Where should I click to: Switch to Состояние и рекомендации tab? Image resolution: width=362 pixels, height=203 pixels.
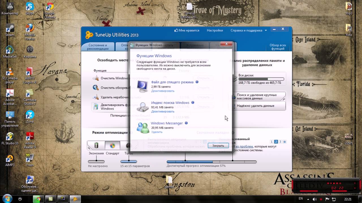coord(98,47)
